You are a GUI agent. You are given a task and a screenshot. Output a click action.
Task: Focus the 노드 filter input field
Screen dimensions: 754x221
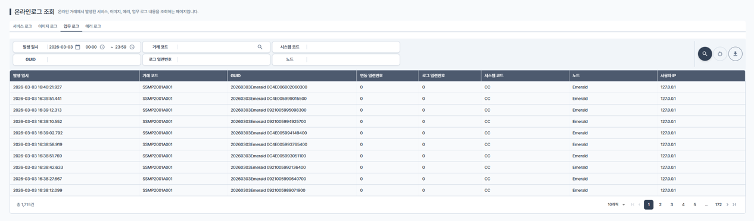click(x=353, y=59)
